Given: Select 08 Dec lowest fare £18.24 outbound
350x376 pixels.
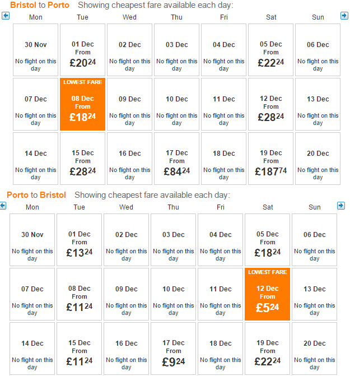Looking at the screenshot, I should (83, 104).
